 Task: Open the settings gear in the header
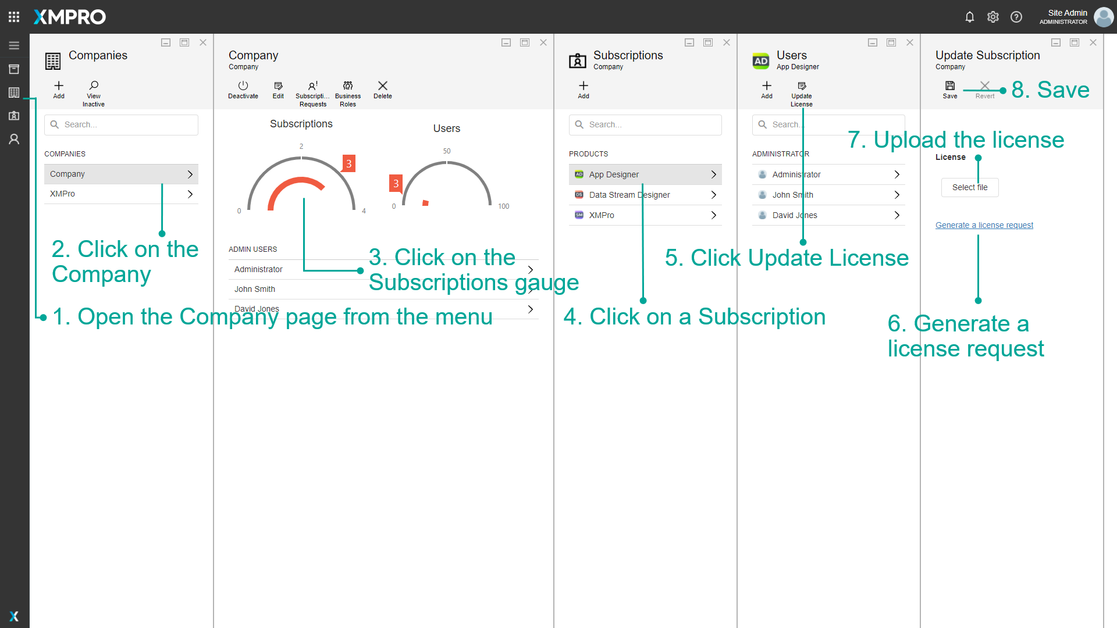[993, 17]
